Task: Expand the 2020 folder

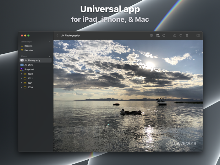Action: pyautogui.click(x=21, y=87)
